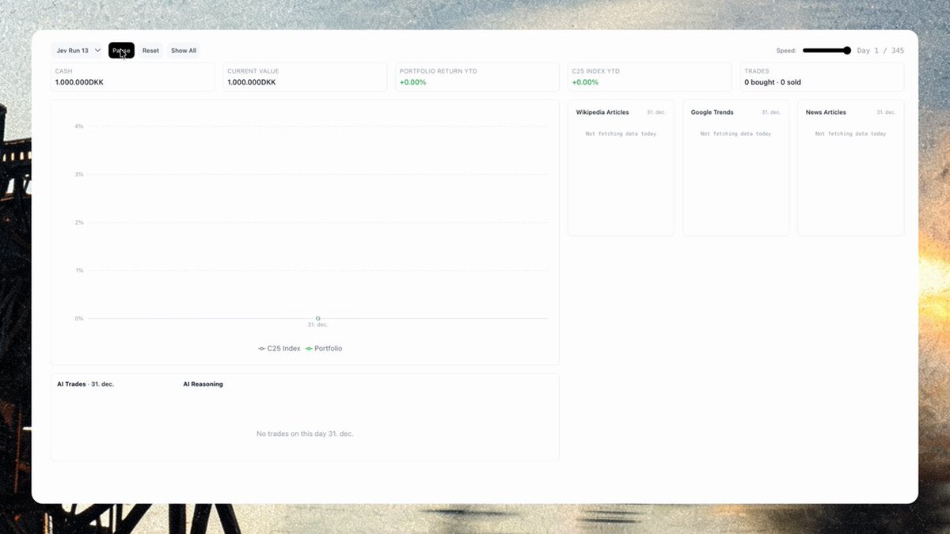Toggle the Portfolio legend entry
The image size is (950, 534).
tap(324, 348)
